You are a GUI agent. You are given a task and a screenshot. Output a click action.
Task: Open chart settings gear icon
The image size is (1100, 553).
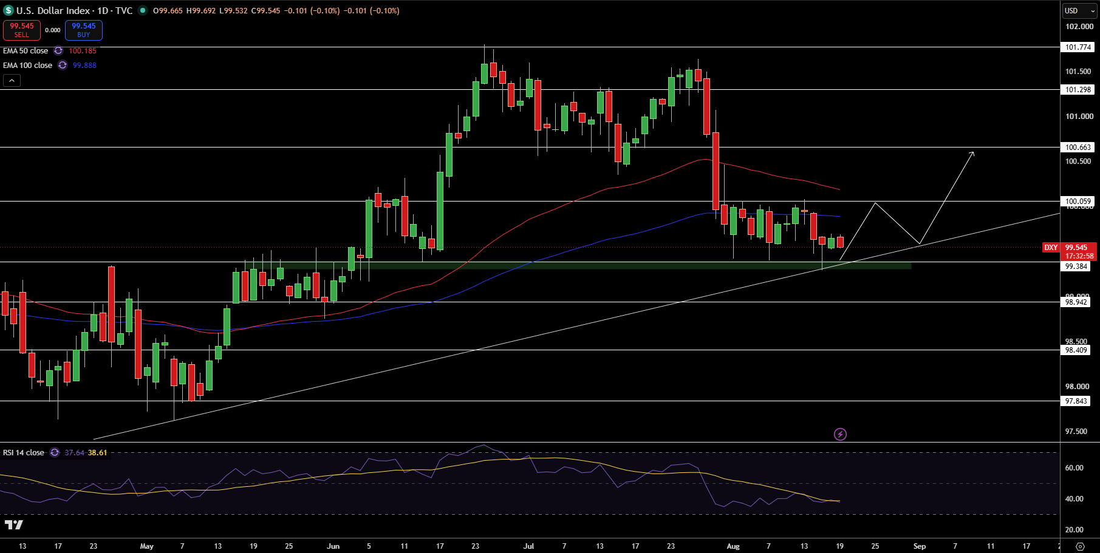click(x=1080, y=546)
